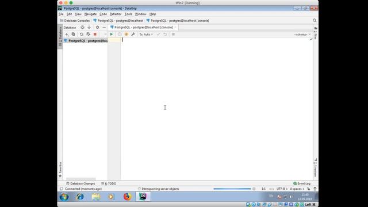Screen dimensions: 368x207
Task: Click the gray Cancel running statements square
Action: [173, 34]
